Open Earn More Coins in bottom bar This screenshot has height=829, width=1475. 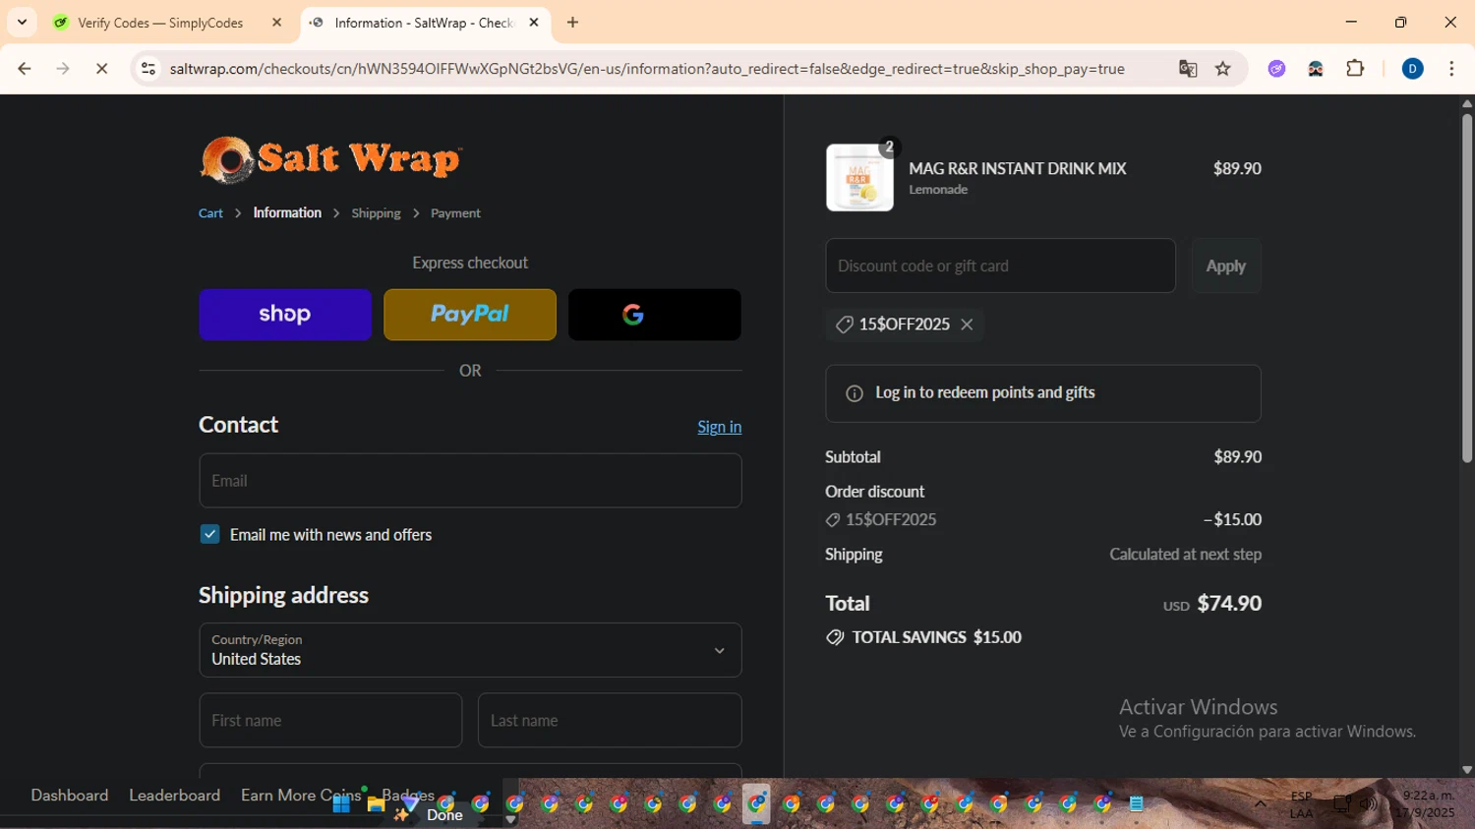(301, 795)
